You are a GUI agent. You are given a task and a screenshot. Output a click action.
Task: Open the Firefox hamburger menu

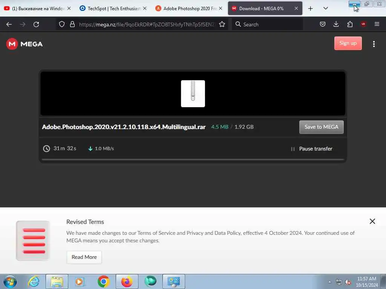pos(377,24)
